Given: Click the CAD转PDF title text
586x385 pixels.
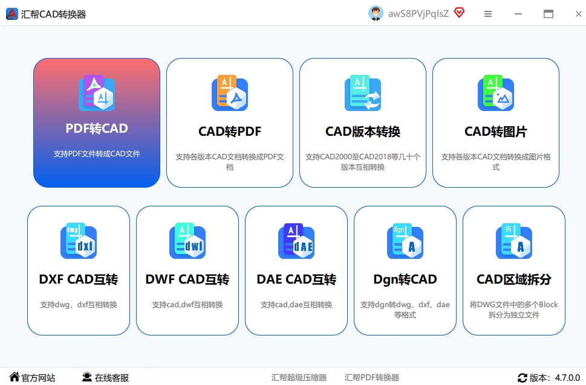Looking at the screenshot, I should (230, 132).
